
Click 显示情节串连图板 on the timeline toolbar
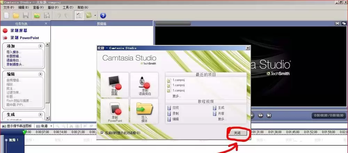17,126
